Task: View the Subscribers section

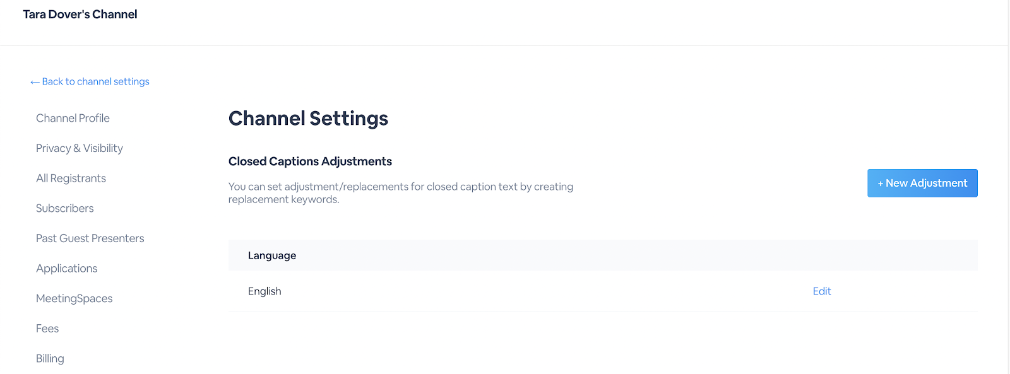Action: click(64, 208)
